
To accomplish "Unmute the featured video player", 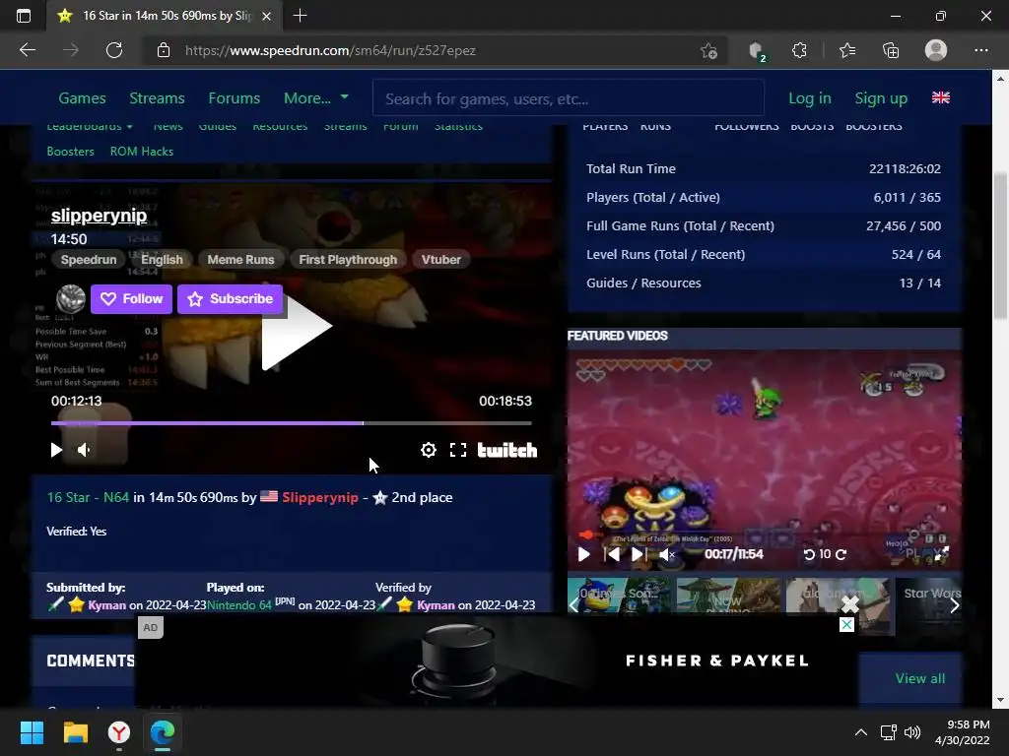I will (x=667, y=554).
